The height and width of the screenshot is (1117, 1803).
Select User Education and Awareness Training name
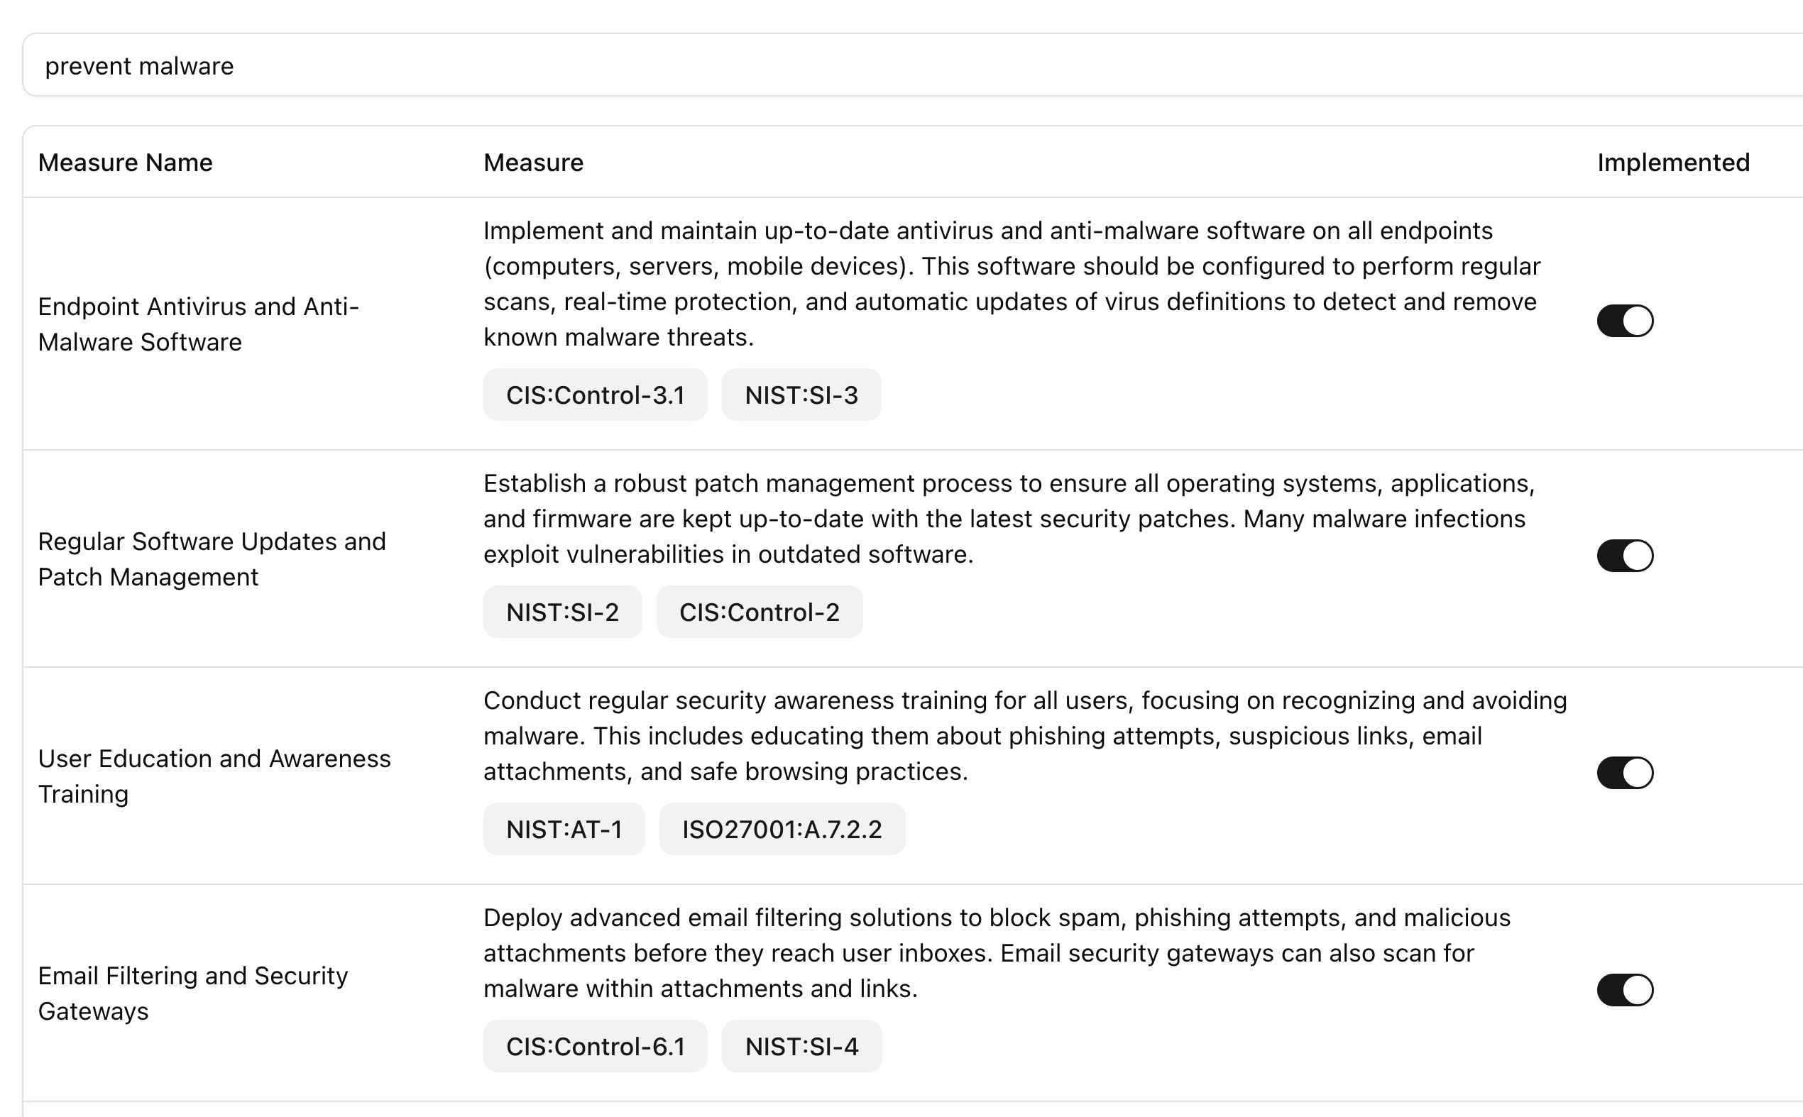[x=214, y=776]
